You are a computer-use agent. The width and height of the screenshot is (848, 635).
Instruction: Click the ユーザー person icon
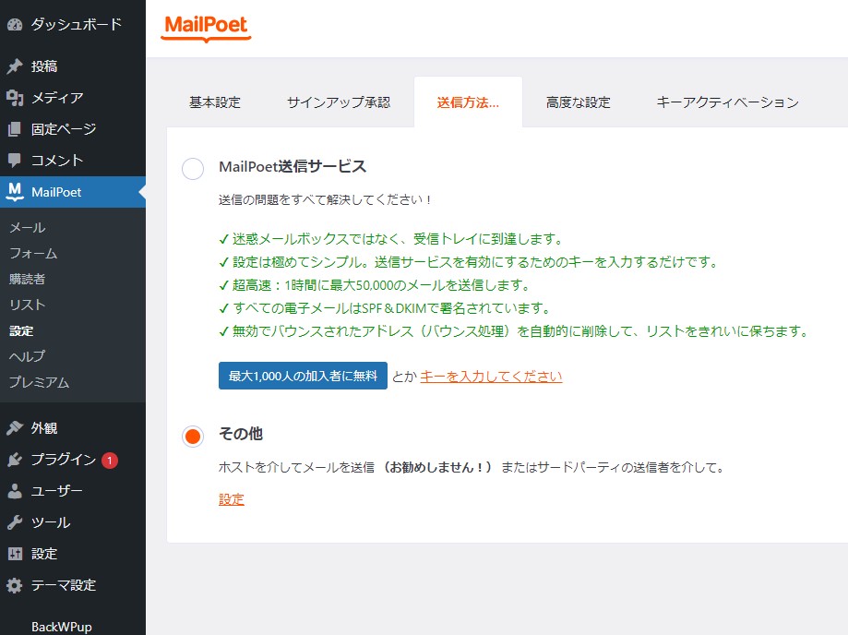click(15, 491)
